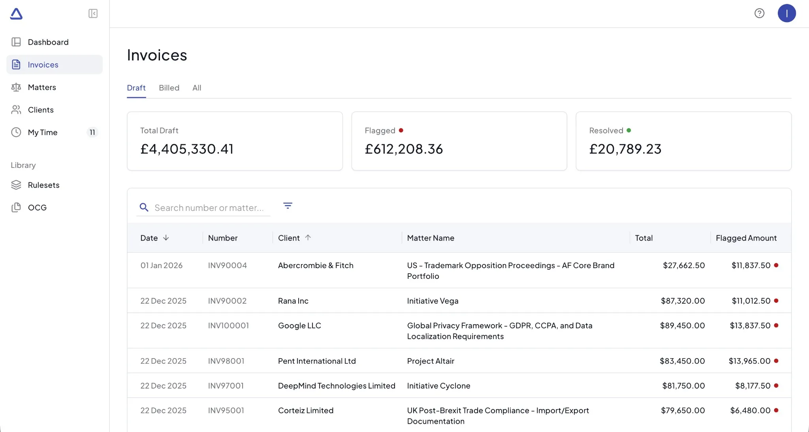
Task: Switch to the All invoices tab
Action: 197,88
